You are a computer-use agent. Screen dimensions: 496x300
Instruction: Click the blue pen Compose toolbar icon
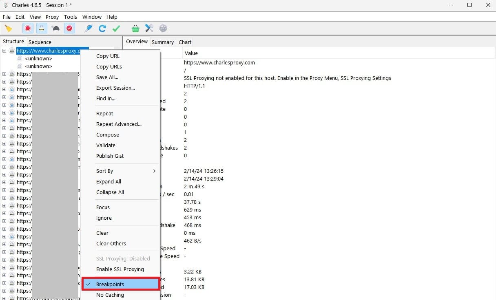(x=89, y=28)
